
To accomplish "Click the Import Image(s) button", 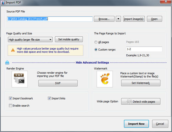I will tap(134, 19).
